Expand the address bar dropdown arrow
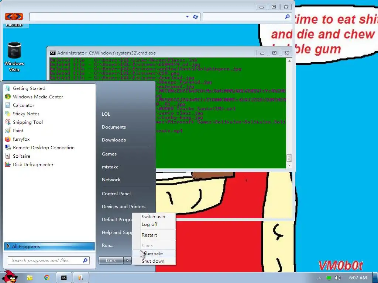The width and height of the screenshot is (378, 283). tap(187, 17)
